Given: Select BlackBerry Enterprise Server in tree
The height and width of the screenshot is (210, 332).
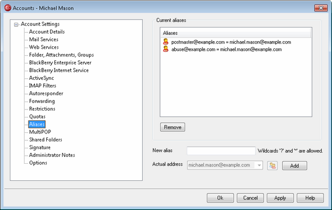Looking at the screenshot, I should pyautogui.click(x=60, y=63).
